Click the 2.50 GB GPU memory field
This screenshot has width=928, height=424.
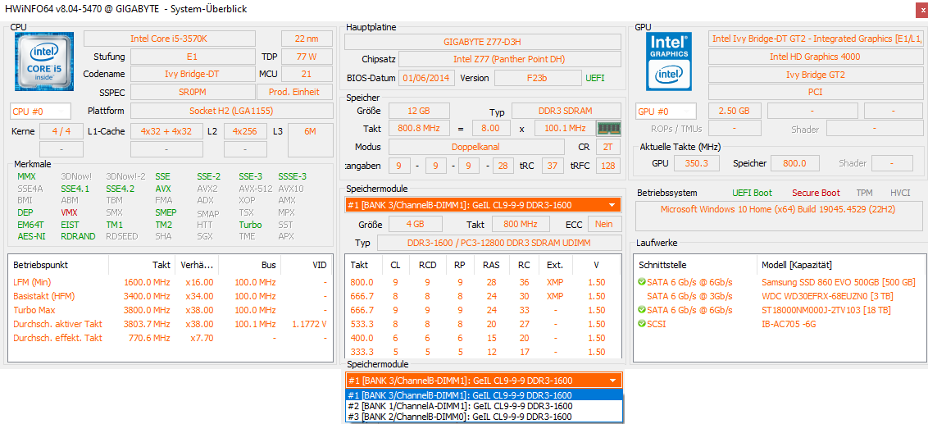tap(734, 112)
